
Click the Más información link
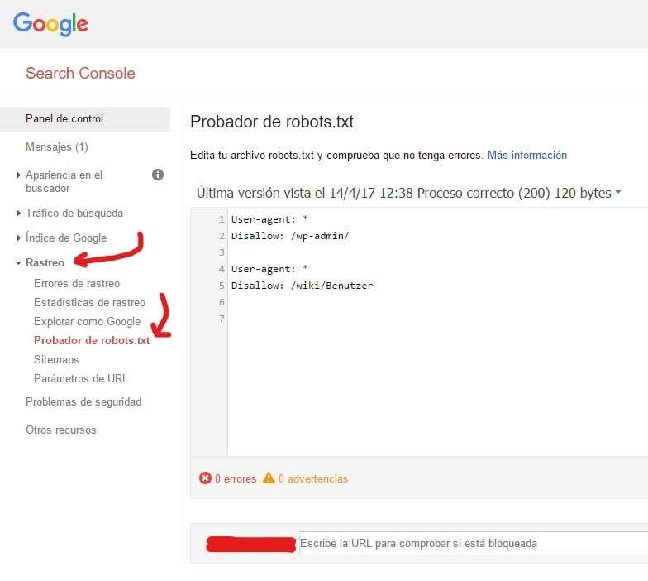tap(527, 155)
